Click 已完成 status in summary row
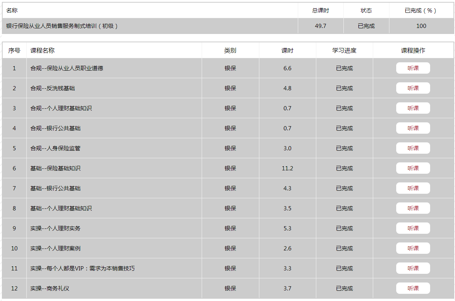Screen dimensions: 455x301 click(366, 26)
